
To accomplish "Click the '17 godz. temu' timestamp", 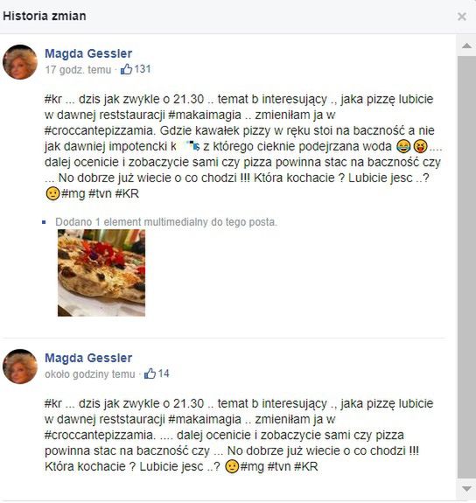I will [78, 70].
